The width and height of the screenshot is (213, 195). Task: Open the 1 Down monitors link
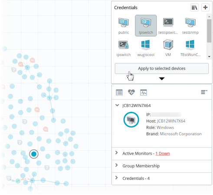click(x=163, y=153)
